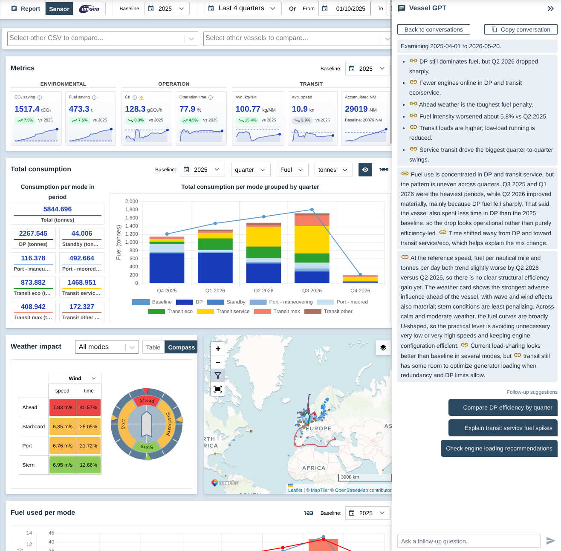561x551 pixels.
Task: Click the follow-up question input field
Action: pos(469,541)
